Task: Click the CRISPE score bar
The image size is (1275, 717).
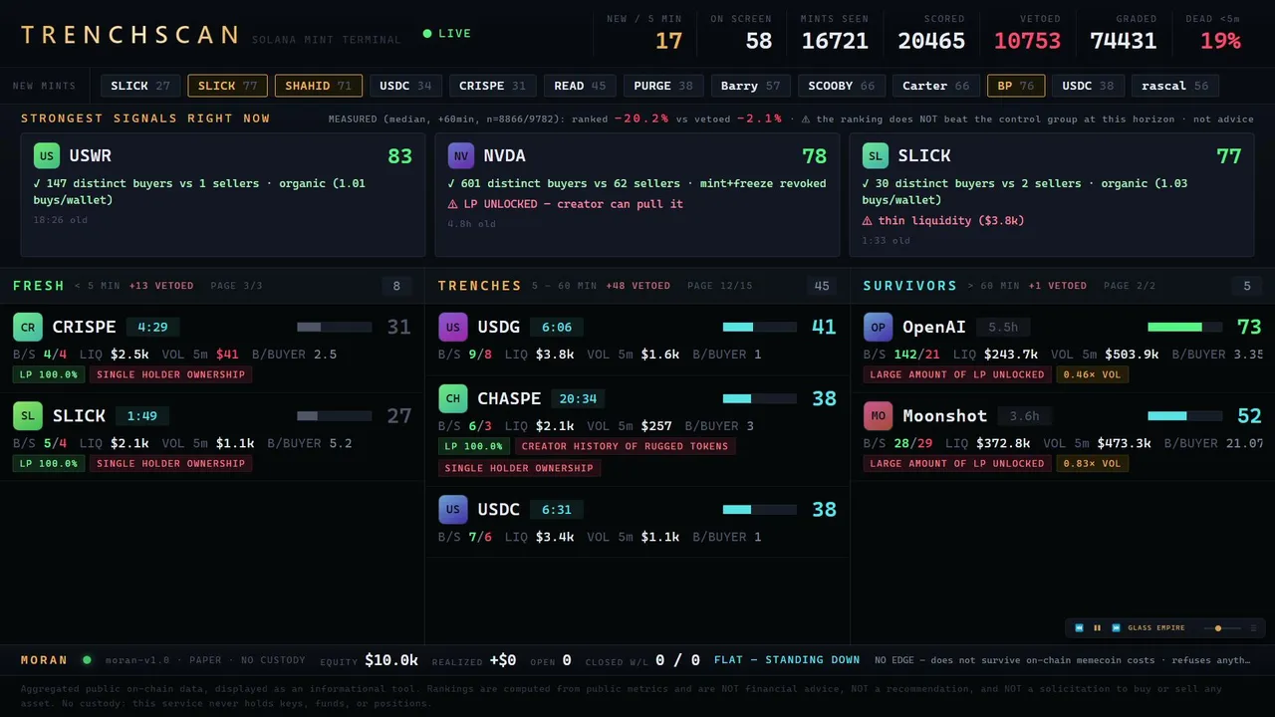Action: point(334,327)
